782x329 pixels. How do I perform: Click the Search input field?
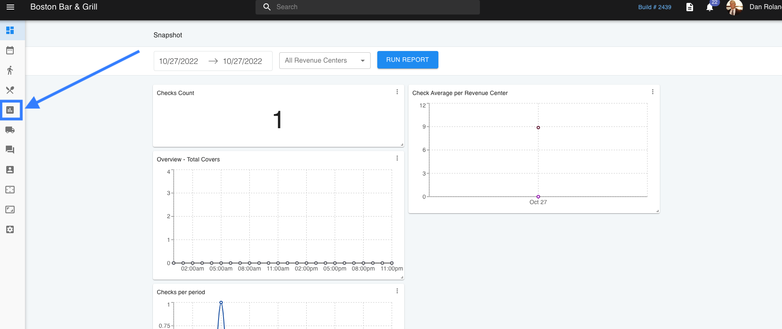point(374,7)
